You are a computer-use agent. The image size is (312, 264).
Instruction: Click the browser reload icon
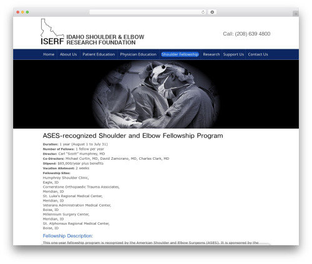click(203, 12)
